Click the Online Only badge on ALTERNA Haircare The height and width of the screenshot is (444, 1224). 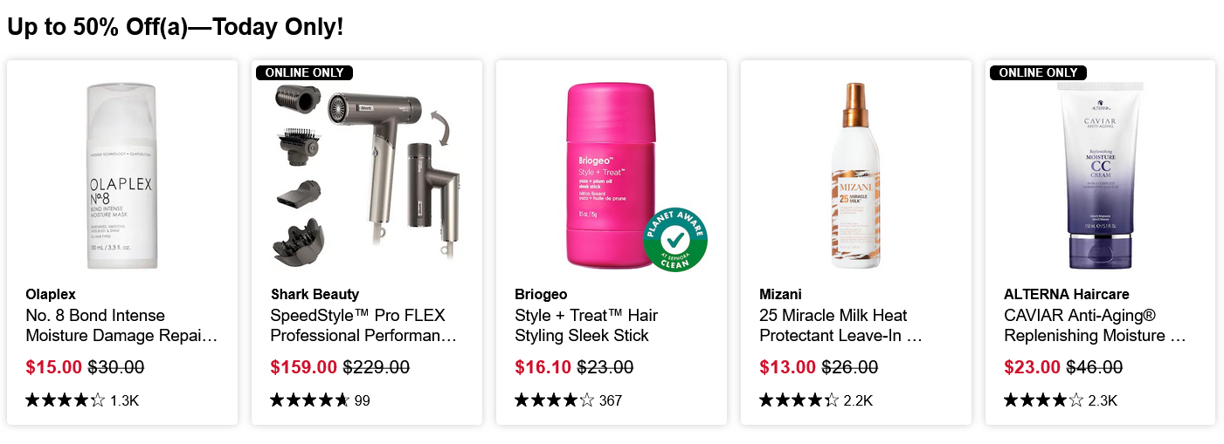coord(1038,72)
